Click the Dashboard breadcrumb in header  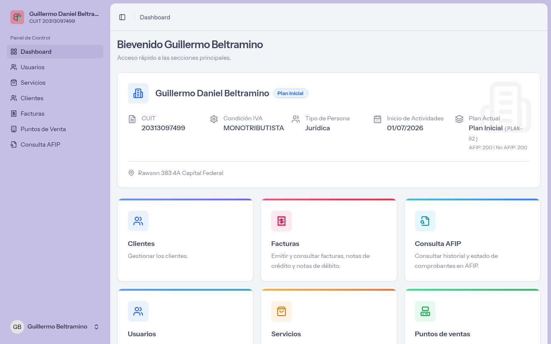click(x=155, y=17)
